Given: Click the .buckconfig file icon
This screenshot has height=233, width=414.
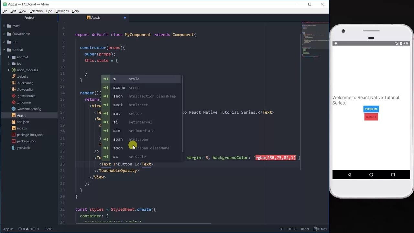Looking at the screenshot, I should tap(14, 83).
